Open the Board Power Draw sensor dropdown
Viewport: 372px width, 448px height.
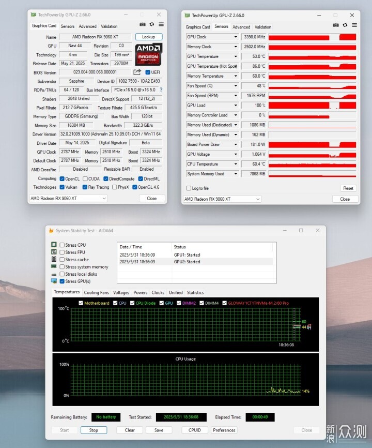[x=236, y=144]
